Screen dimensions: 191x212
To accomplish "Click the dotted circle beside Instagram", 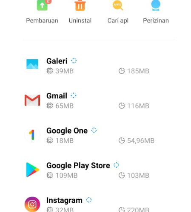I will coord(89,200).
